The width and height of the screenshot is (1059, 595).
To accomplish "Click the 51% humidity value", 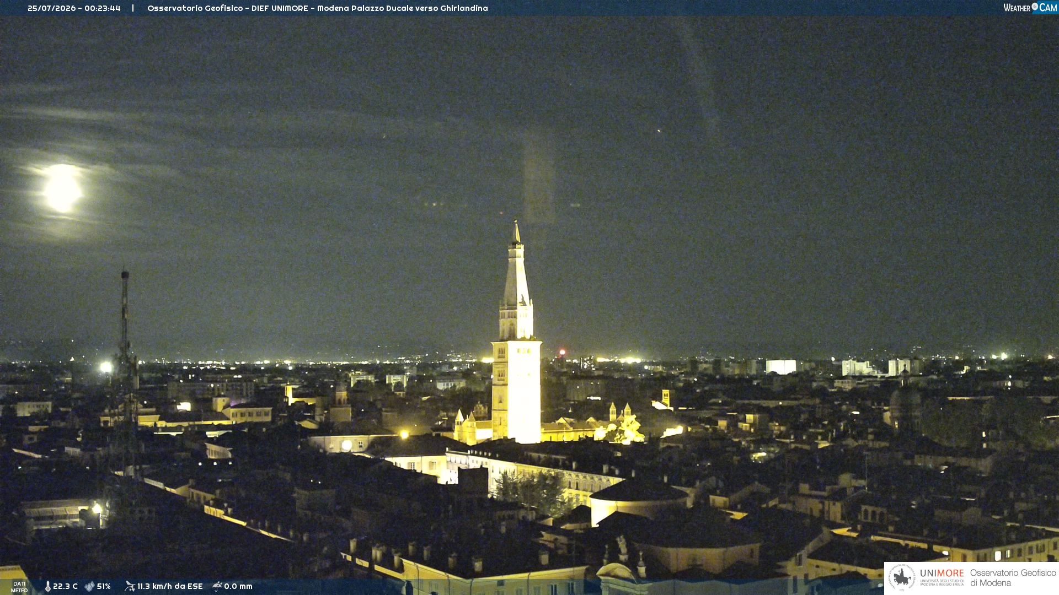I will (104, 586).
